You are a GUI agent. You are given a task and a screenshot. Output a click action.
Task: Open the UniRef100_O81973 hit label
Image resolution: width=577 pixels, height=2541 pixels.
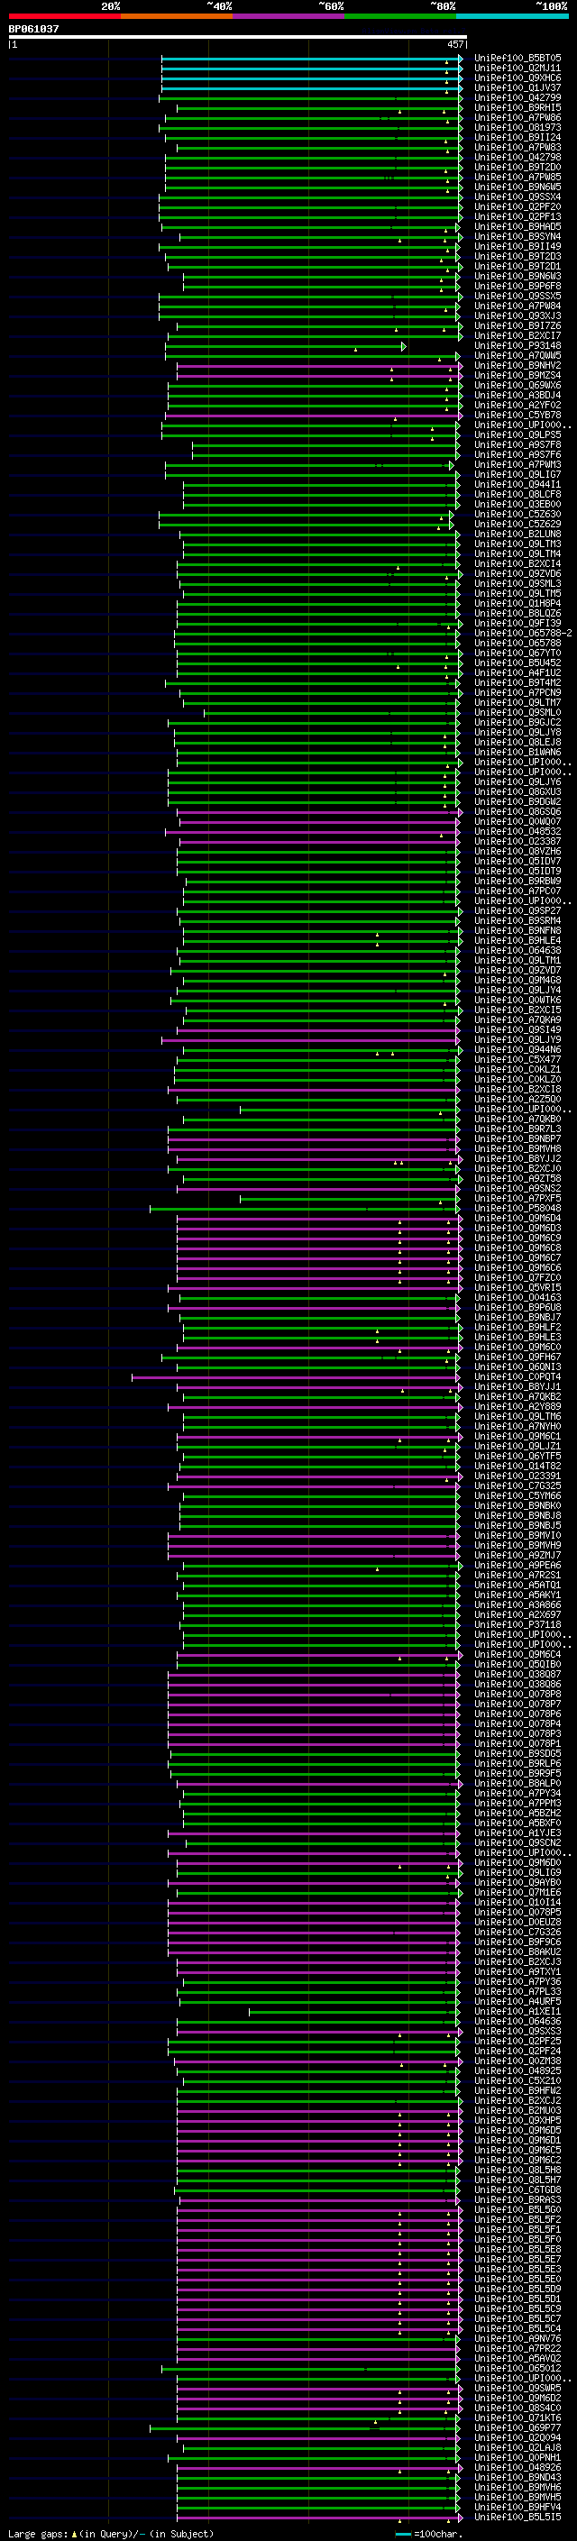click(517, 127)
